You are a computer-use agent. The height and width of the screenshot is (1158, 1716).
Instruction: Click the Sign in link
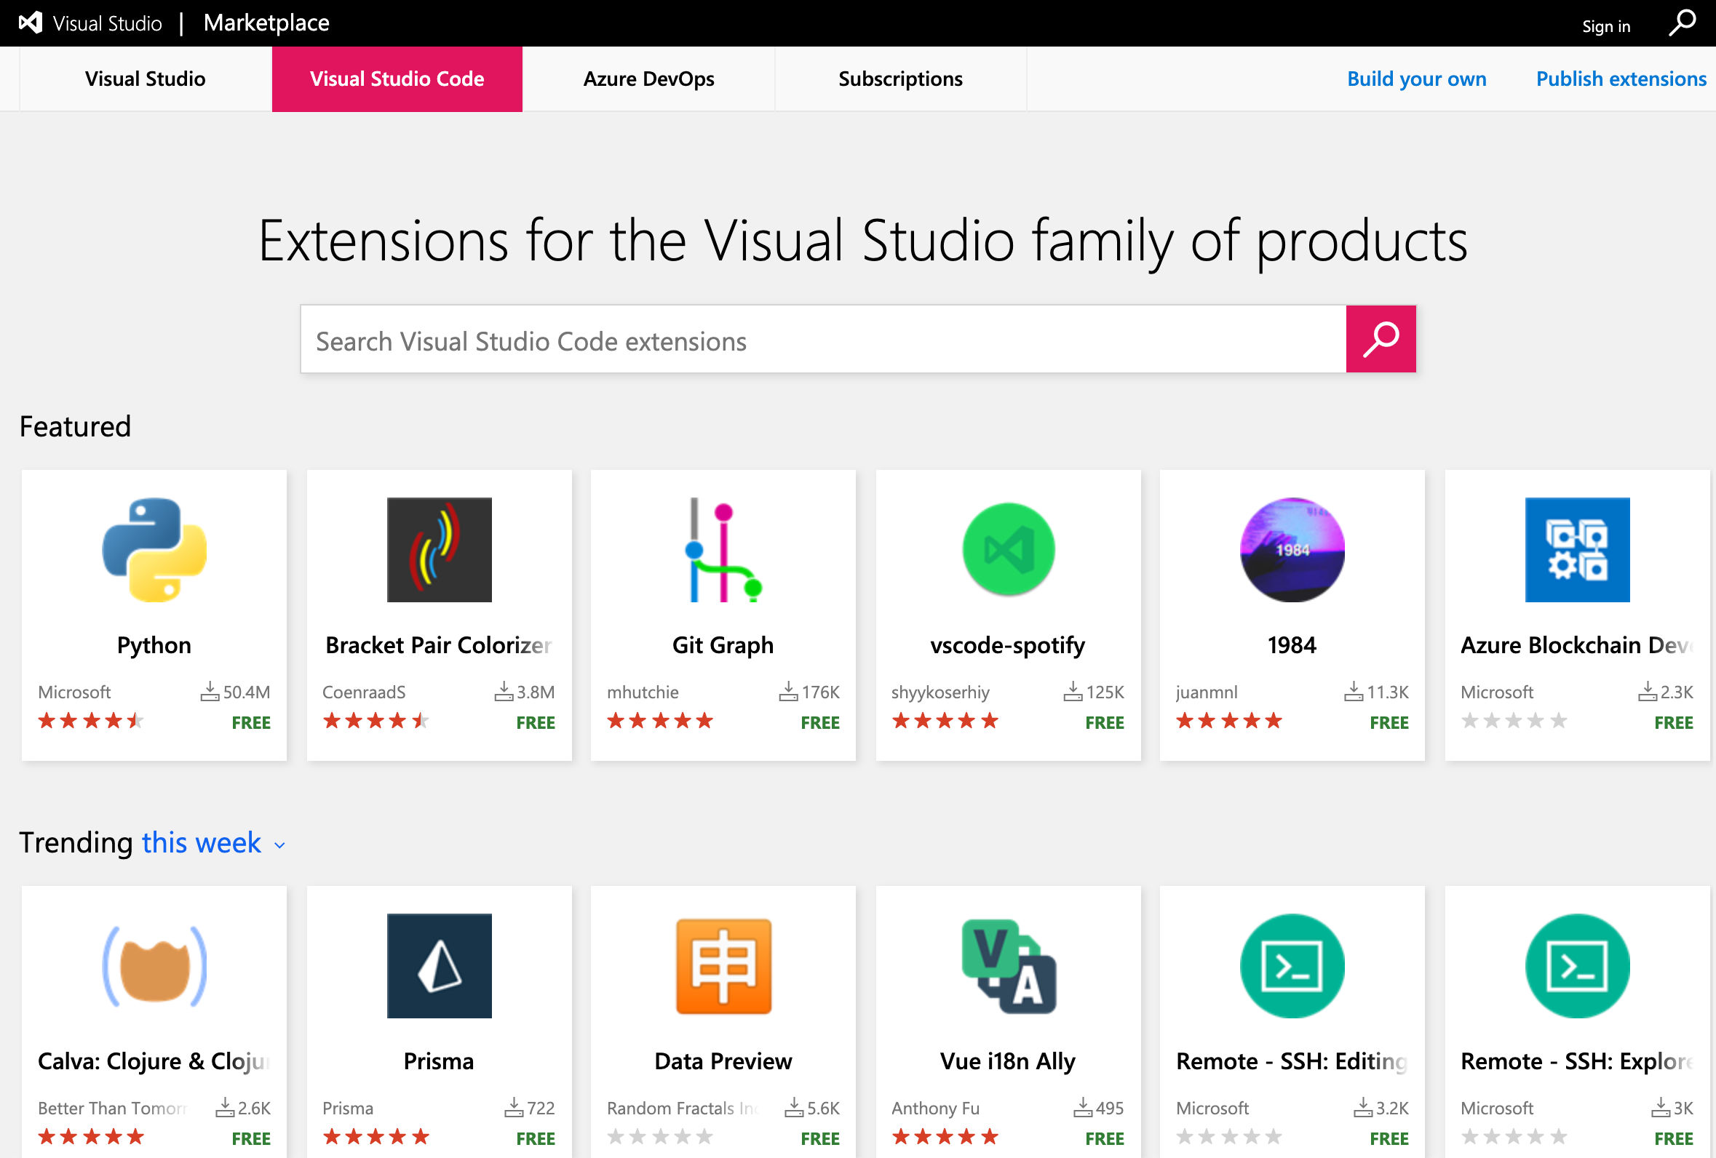tap(1606, 27)
